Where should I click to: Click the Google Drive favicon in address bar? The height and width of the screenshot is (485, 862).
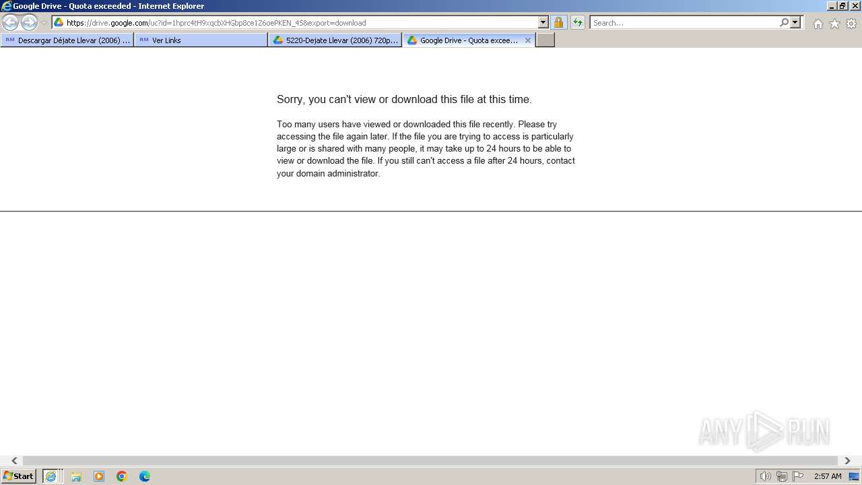59,22
